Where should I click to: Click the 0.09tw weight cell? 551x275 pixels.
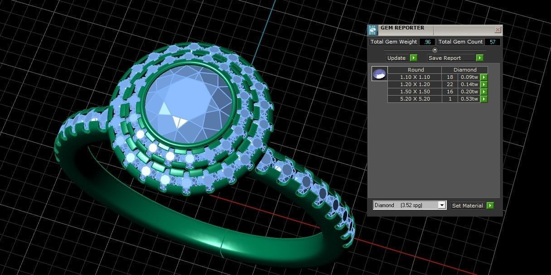(469, 77)
